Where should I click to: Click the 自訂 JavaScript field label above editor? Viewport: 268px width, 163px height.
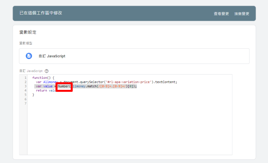(x=31, y=71)
